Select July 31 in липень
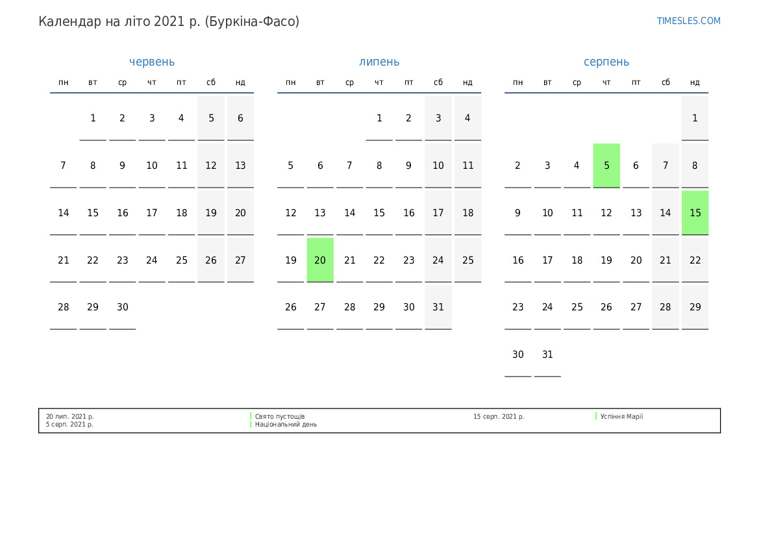759x537 pixels. [x=438, y=307]
